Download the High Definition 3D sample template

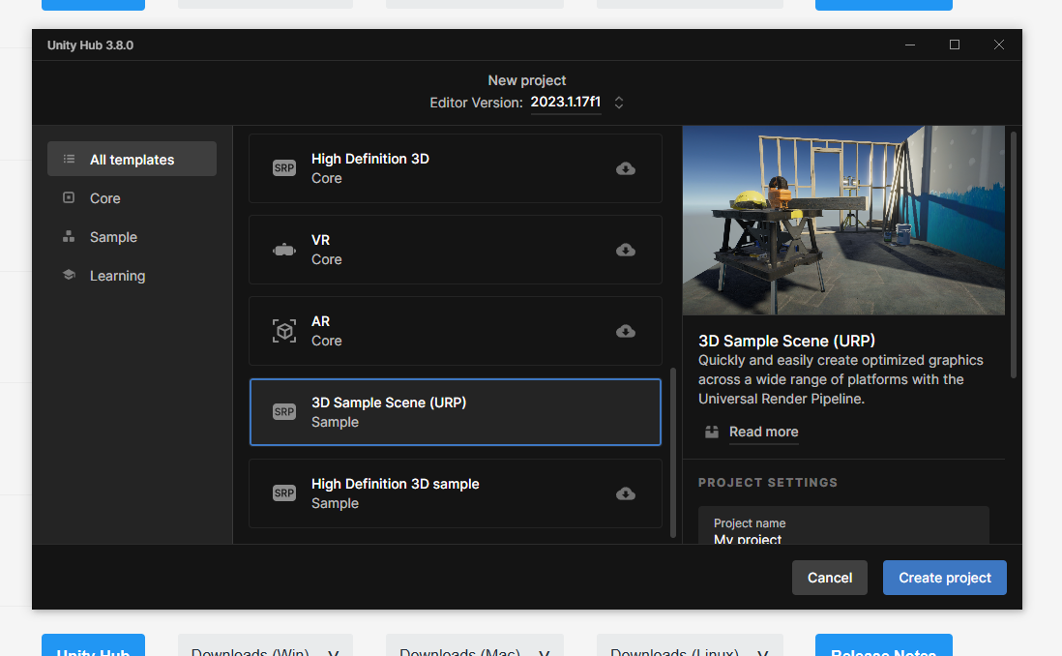pyautogui.click(x=625, y=494)
